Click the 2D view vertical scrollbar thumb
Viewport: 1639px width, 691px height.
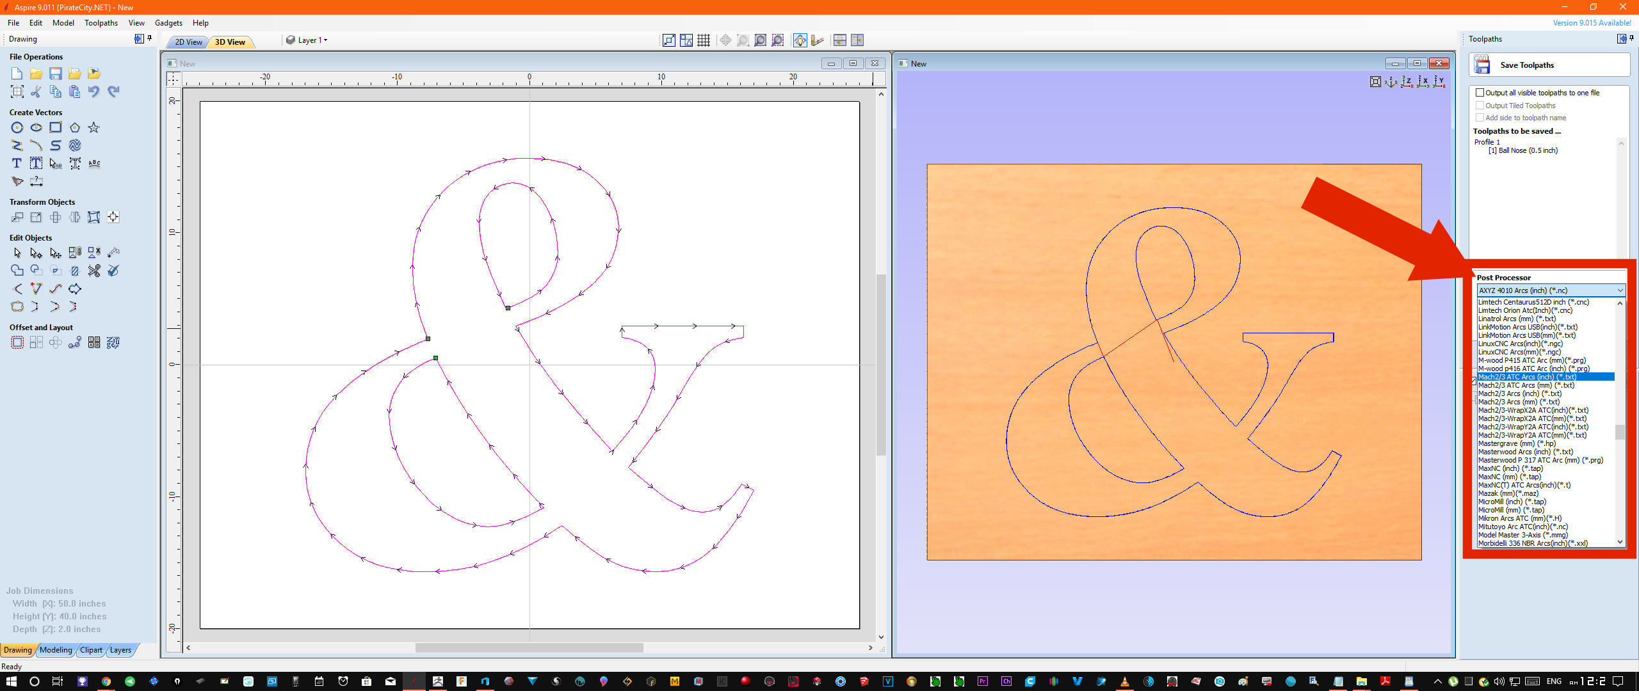tap(881, 365)
